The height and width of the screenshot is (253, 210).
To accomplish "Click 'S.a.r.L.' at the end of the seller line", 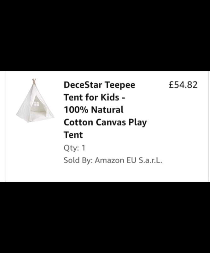I will click(x=150, y=160).
